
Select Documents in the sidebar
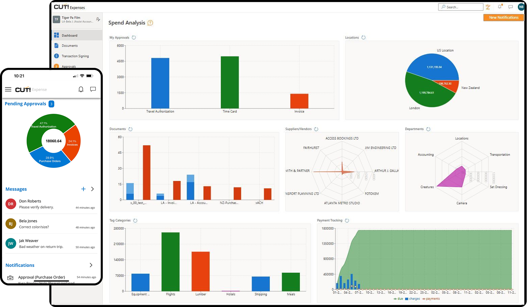[70, 46]
